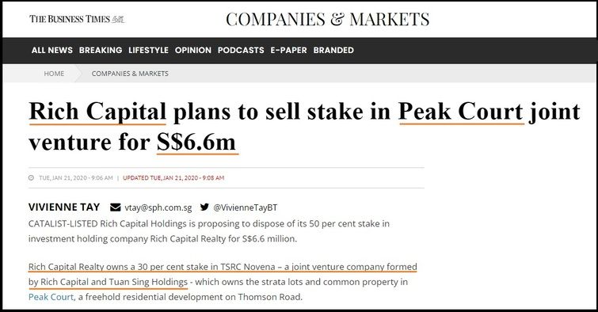Viewport: 598px width, 312px height.
Task: Go to the Breaking section
Action: coord(101,51)
